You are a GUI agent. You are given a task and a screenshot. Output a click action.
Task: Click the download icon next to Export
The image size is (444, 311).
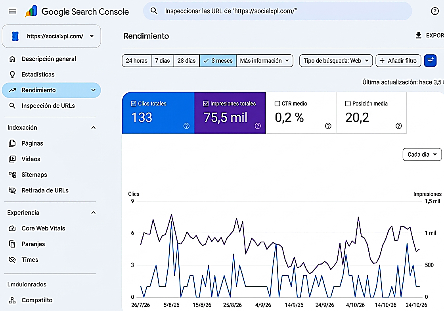(418, 35)
